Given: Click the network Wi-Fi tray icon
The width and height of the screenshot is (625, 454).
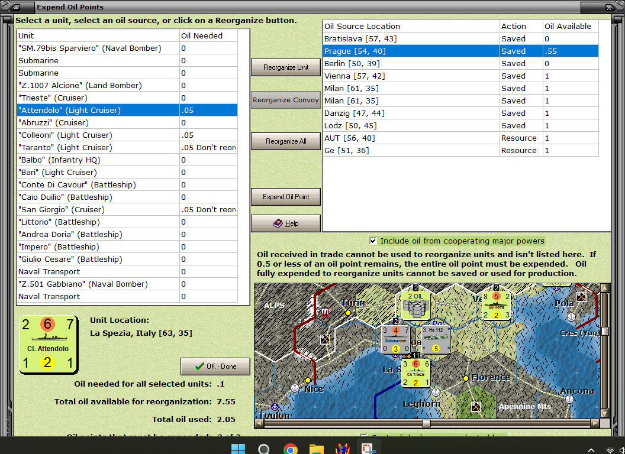Looking at the screenshot, I should pos(610,450).
